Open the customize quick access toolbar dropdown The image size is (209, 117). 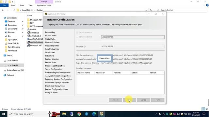pyautogui.click(x=12, y=2)
